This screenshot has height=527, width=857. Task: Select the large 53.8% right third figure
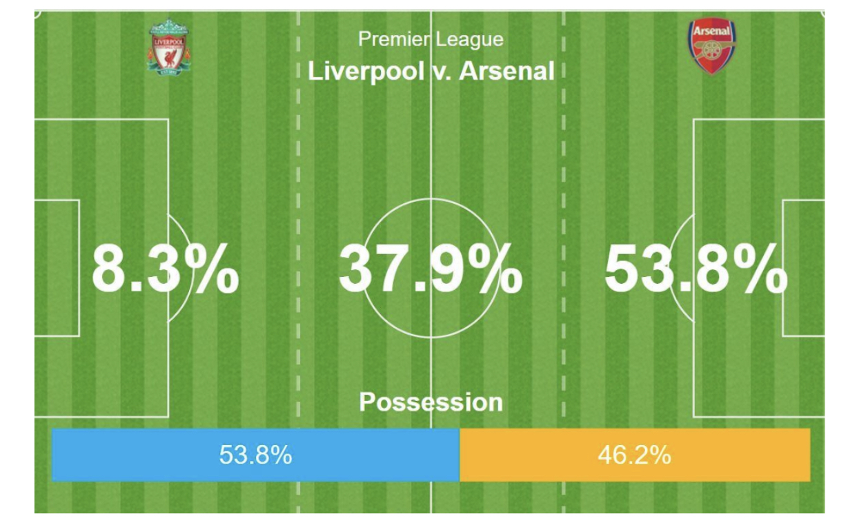point(696,269)
